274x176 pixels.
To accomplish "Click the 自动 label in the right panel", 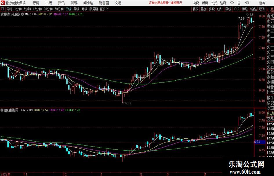I will click(270, 114).
